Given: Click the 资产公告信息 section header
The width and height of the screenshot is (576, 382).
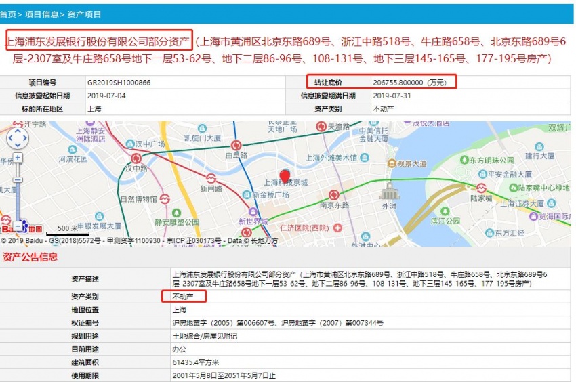Looking at the screenshot, I should tap(30, 257).
